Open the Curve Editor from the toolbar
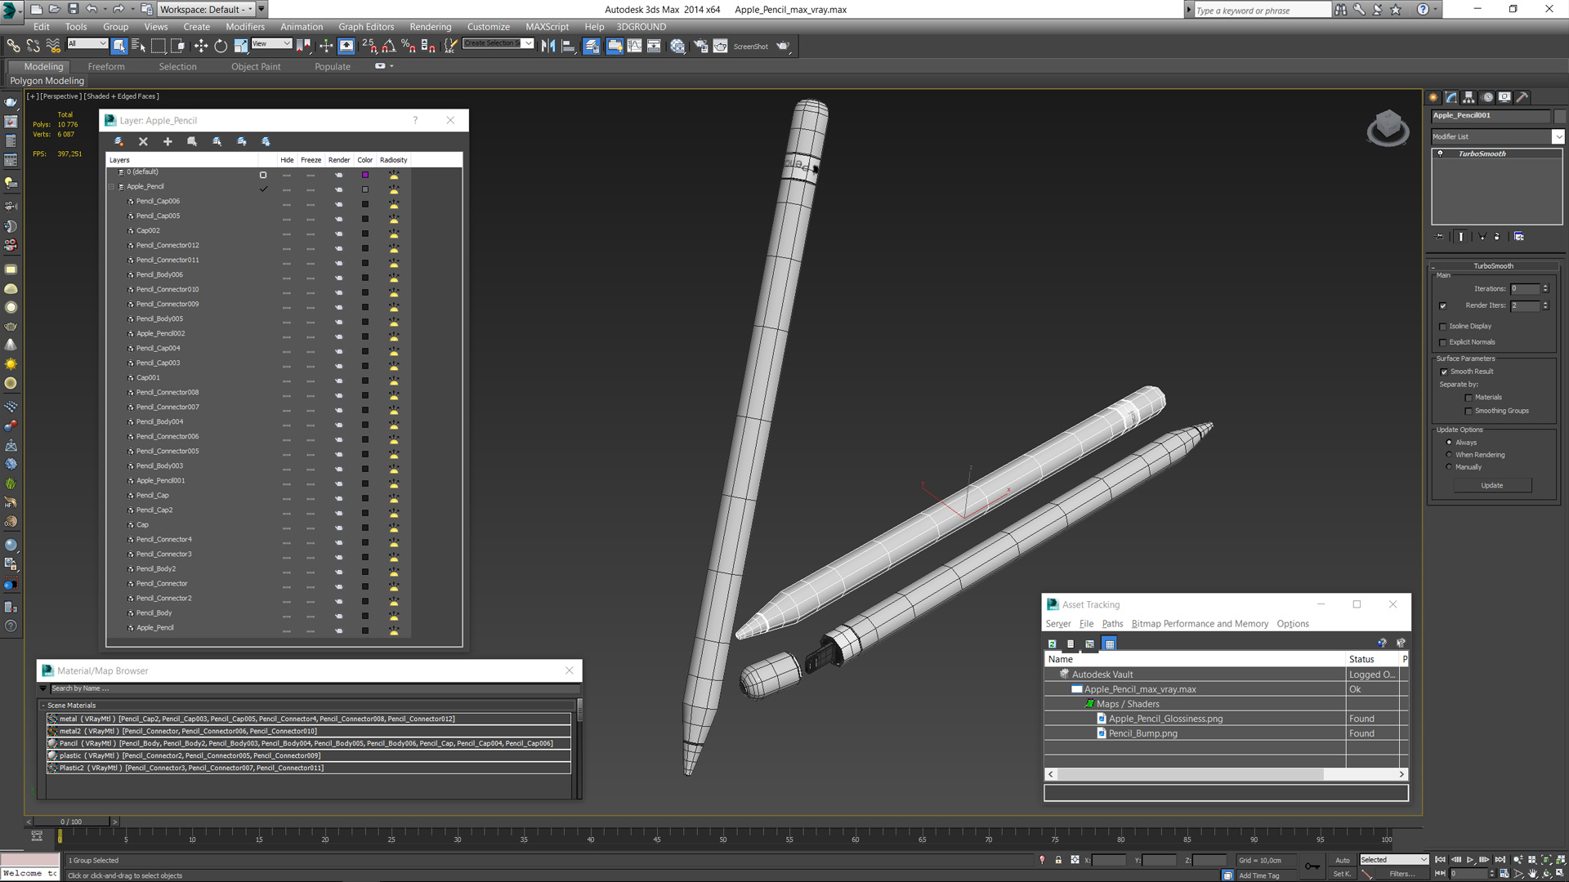This screenshot has height=882, width=1569. (x=634, y=47)
